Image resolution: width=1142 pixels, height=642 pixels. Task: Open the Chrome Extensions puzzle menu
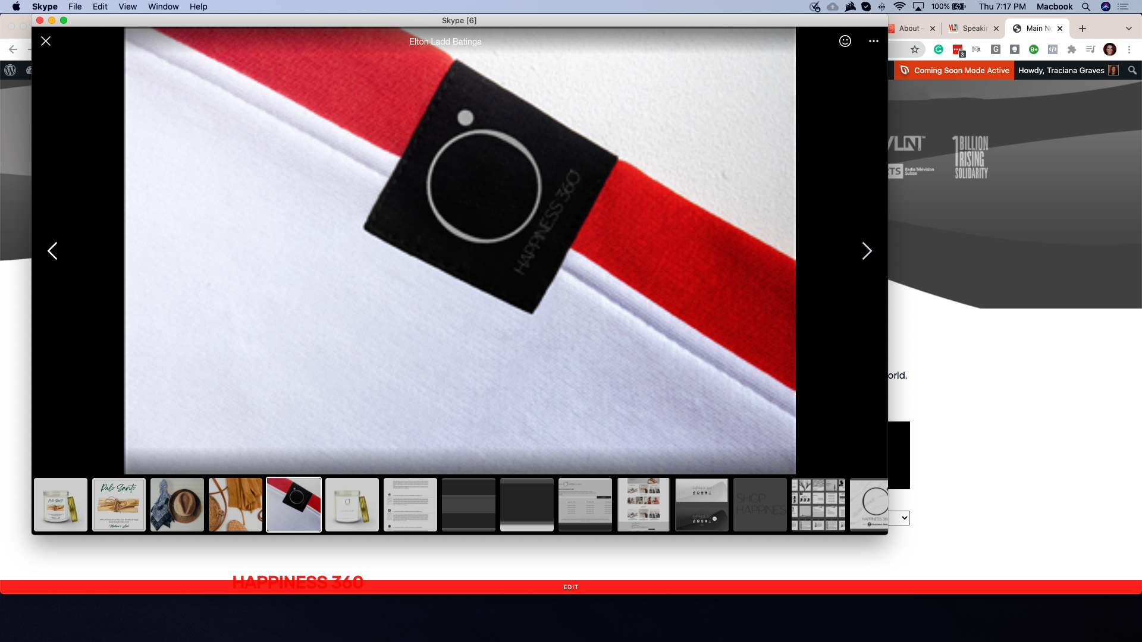[x=1072, y=49]
